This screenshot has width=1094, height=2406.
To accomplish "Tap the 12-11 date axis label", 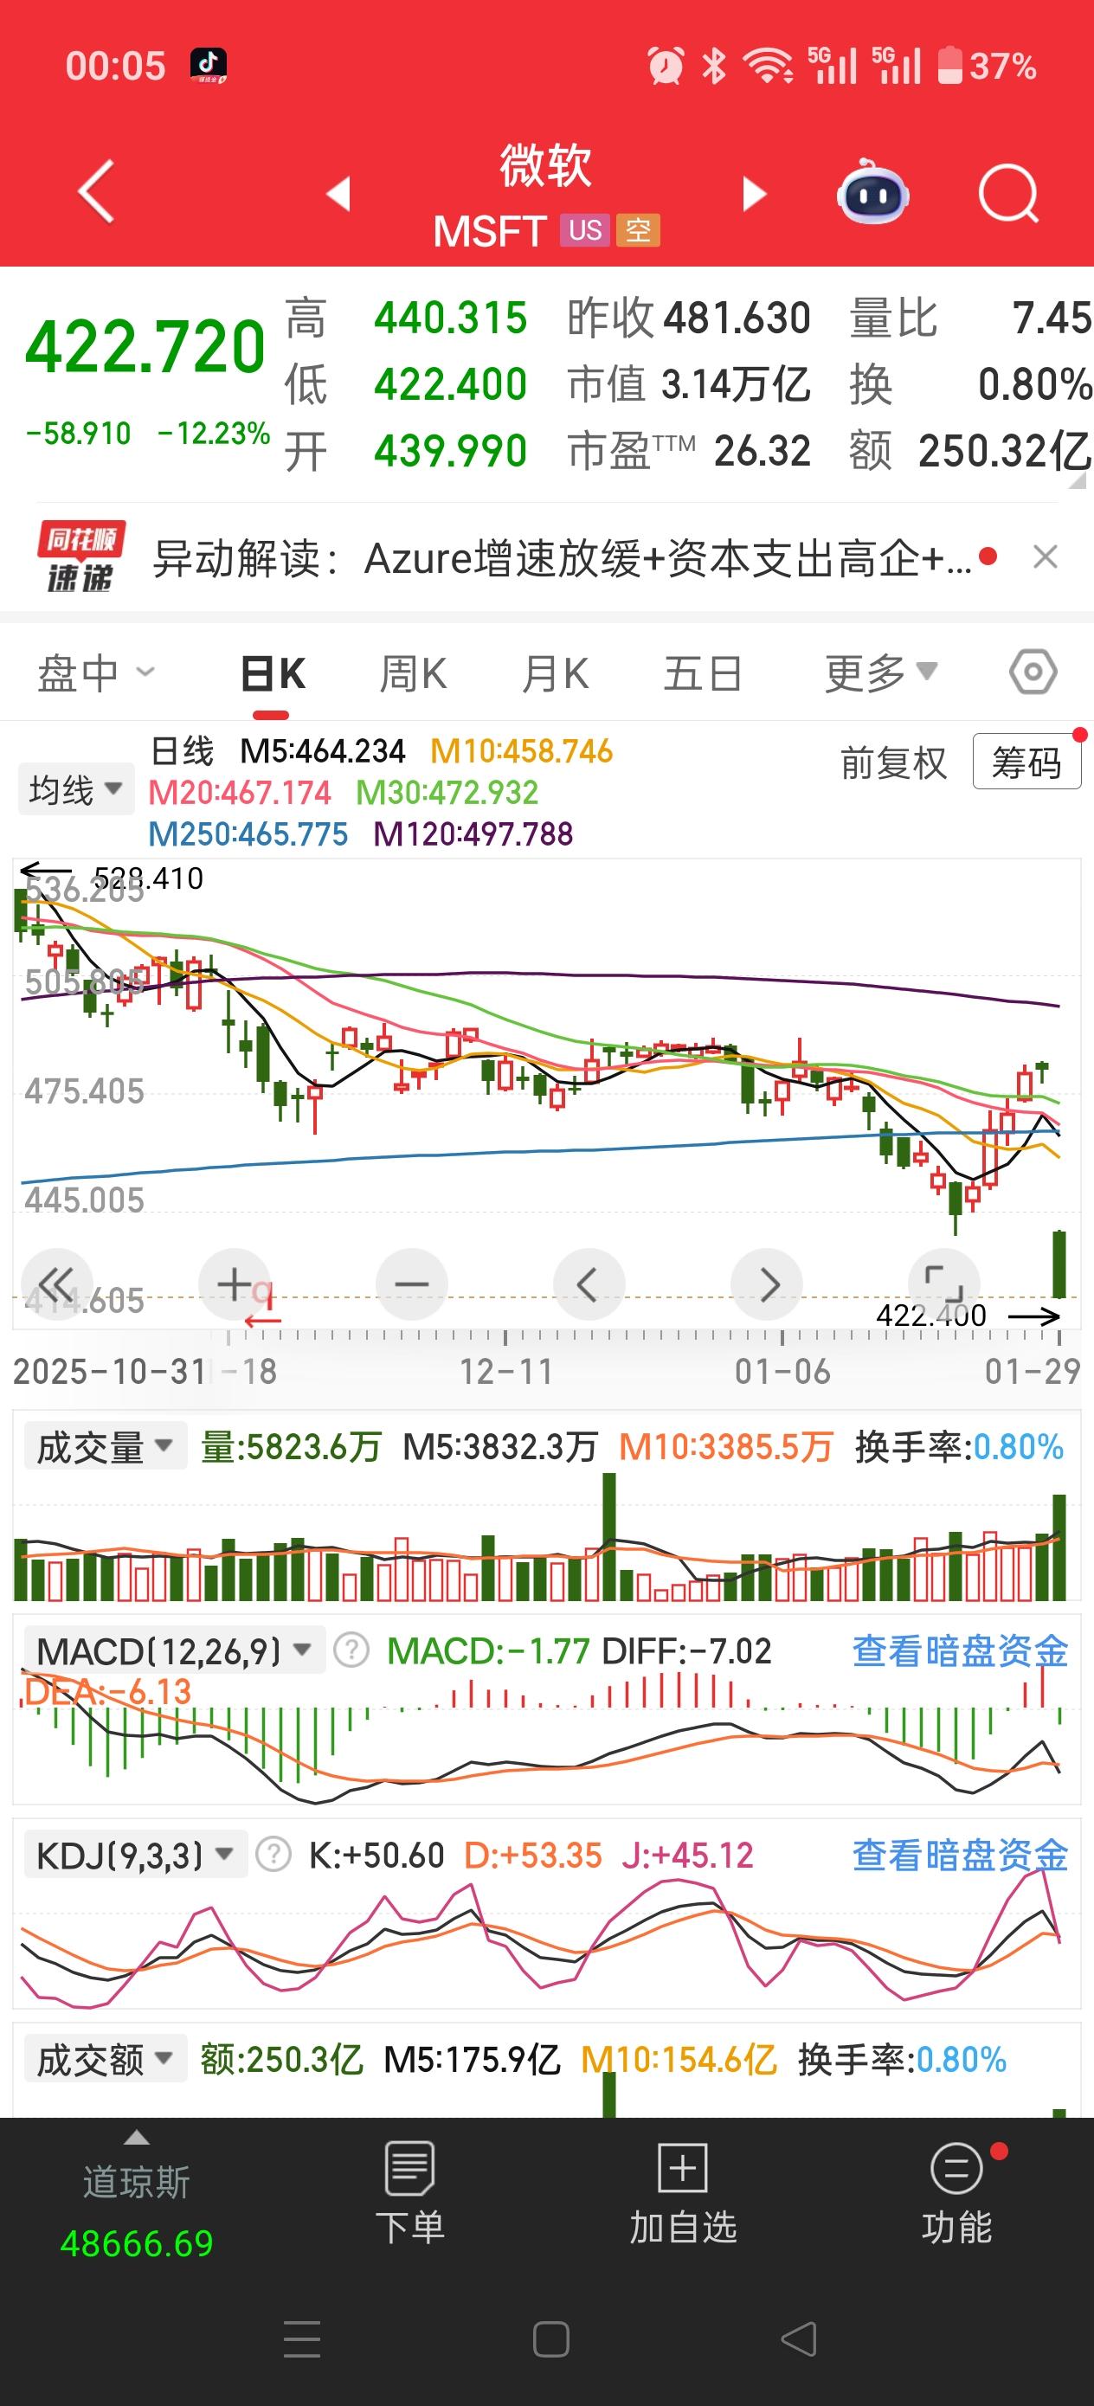I will [505, 1371].
